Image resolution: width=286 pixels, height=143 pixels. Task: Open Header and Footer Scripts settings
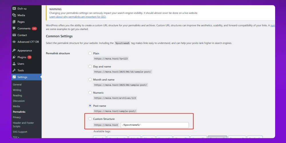click(x=23, y=124)
